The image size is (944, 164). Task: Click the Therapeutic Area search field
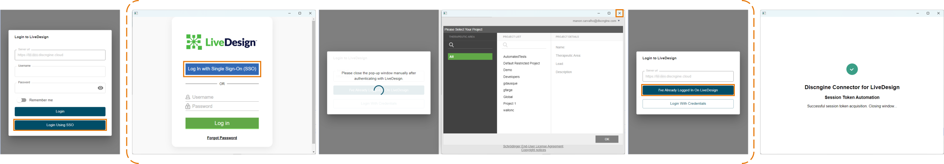pos(470,45)
